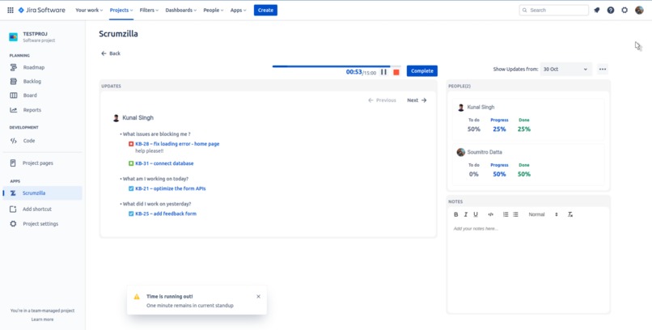
Task: Click the standup timer progress bar
Action: 337,66
